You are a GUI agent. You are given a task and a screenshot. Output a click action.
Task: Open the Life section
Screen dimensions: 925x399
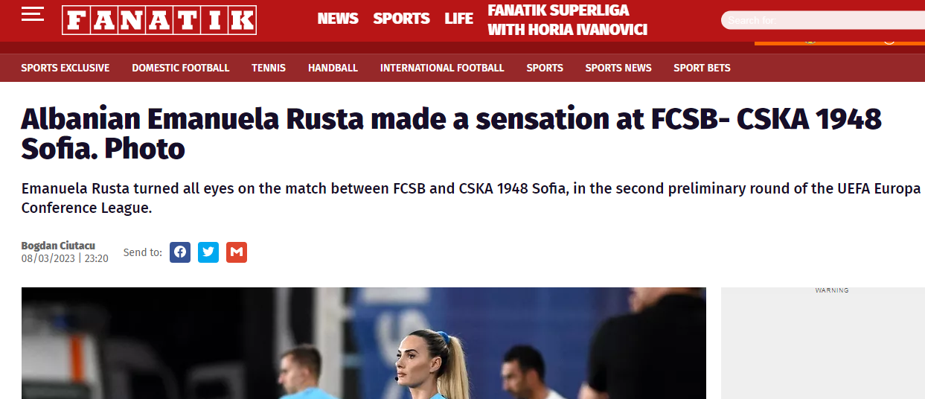[x=459, y=19]
